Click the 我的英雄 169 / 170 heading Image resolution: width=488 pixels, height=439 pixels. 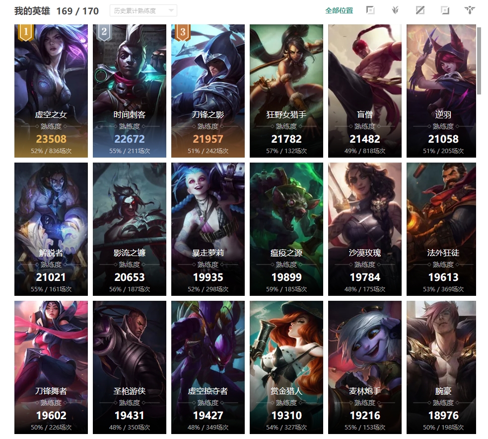(x=56, y=11)
